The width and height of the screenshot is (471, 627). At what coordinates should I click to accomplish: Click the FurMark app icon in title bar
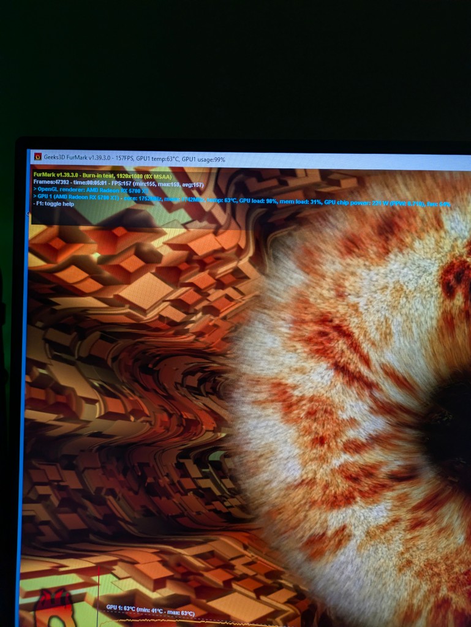37,157
